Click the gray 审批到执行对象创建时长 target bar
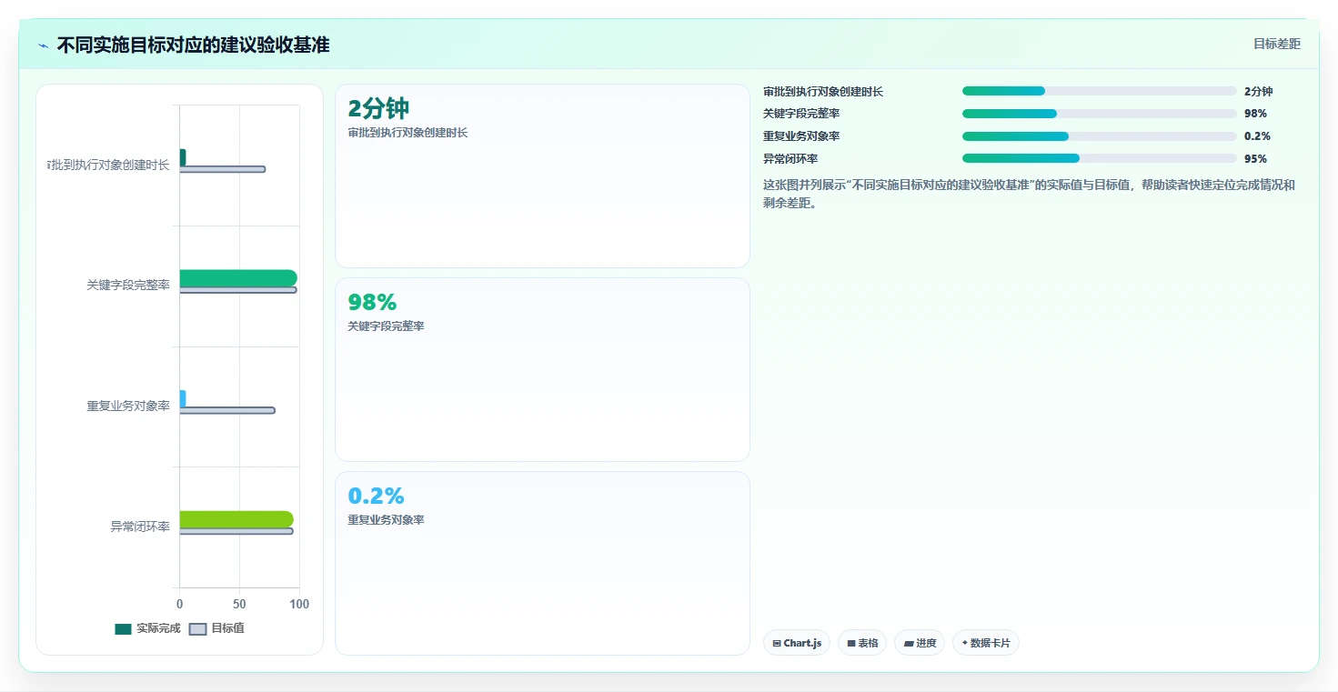The image size is (1338, 692). point(223,169)
